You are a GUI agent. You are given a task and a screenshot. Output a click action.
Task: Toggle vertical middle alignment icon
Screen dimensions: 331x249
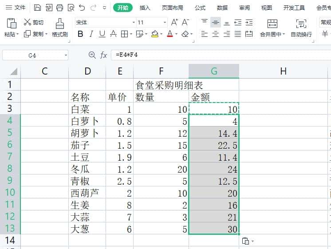coord(215,22)
